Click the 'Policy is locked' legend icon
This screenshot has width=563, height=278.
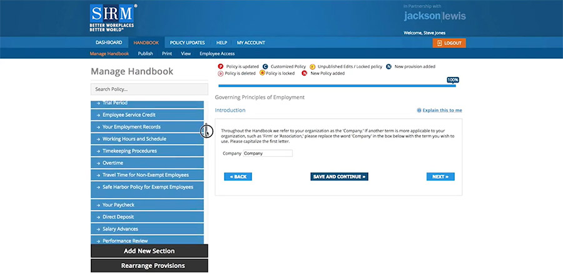262,73
